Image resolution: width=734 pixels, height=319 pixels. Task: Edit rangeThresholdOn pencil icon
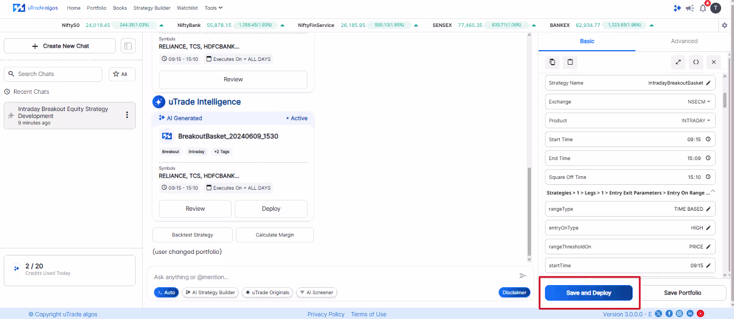[708, 247]
